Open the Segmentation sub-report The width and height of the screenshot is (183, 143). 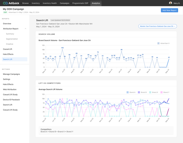pos(12,39)
